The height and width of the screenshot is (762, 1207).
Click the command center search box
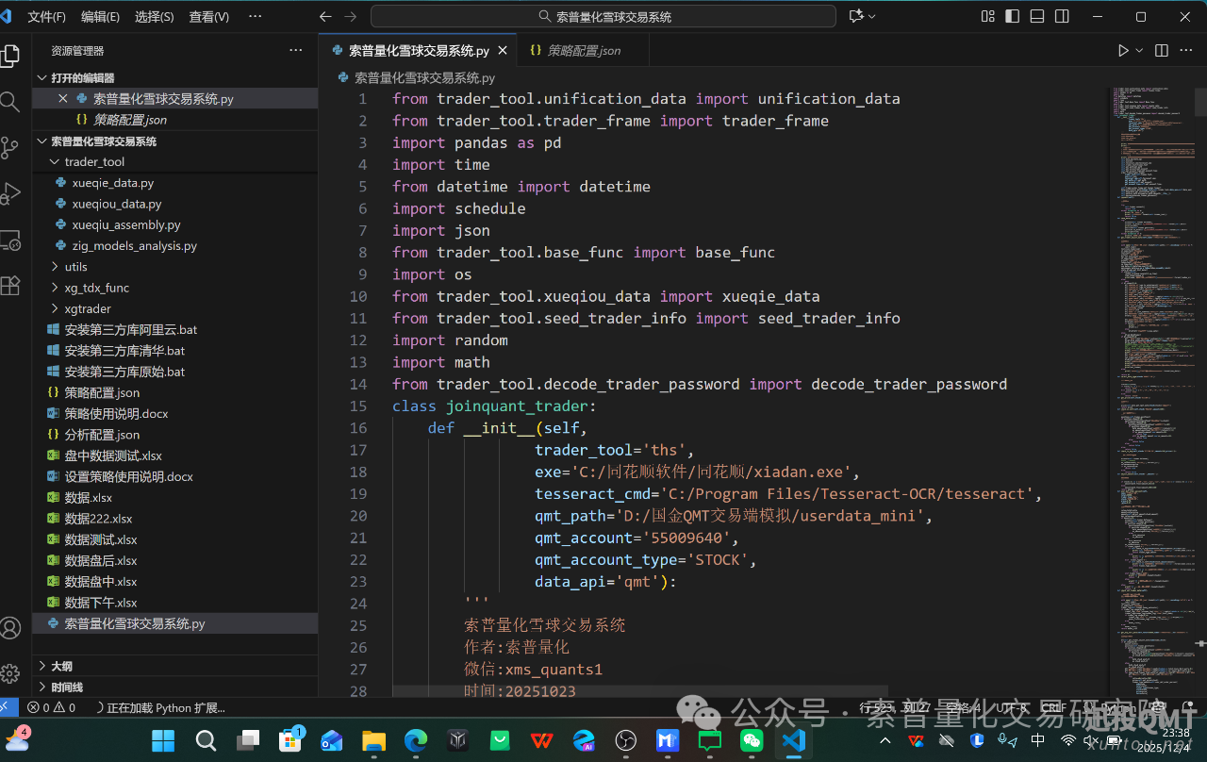click(x=603, y=17)
